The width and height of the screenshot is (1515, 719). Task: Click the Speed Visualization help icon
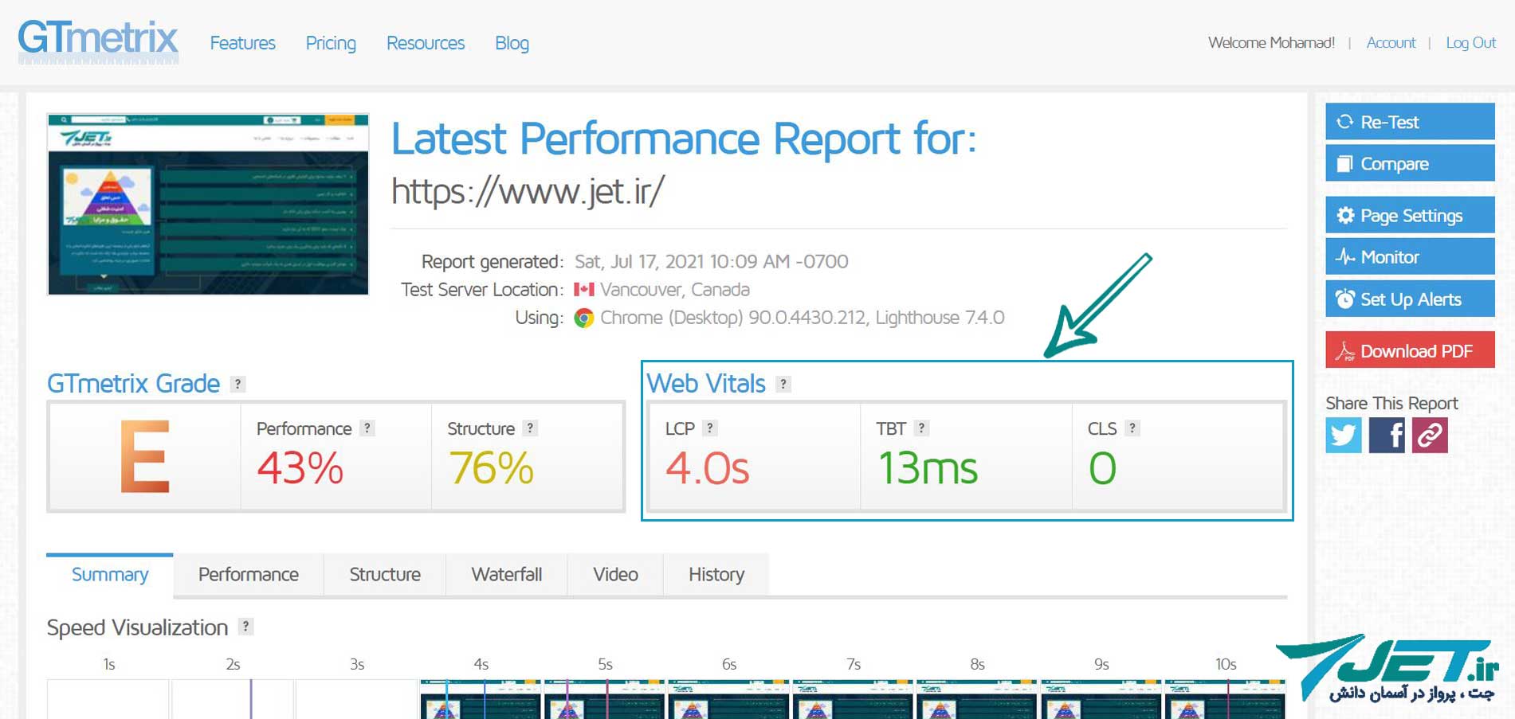click(x=246, y=627)
